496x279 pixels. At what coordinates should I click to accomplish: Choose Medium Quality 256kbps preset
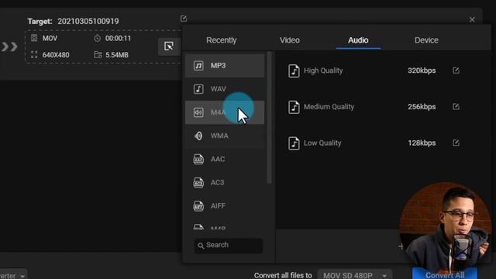(374, 107)
